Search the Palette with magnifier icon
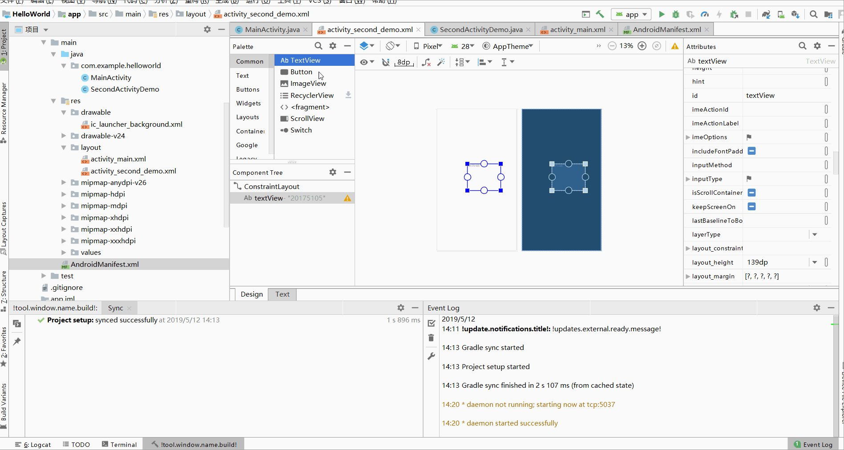The image size is (844, 450). tap(318, 46)
